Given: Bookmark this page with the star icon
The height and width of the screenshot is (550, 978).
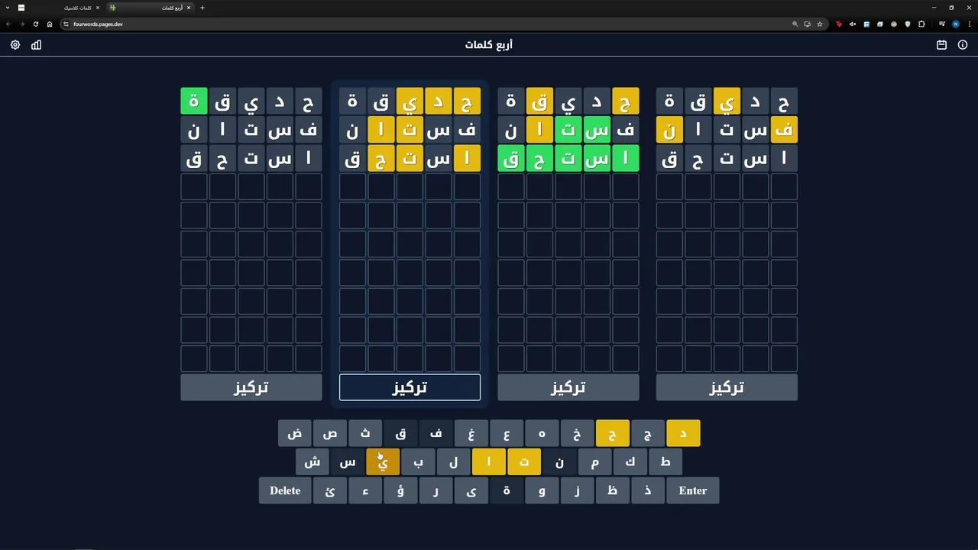Looking at the screenshot, I should [x=820, y=24].
